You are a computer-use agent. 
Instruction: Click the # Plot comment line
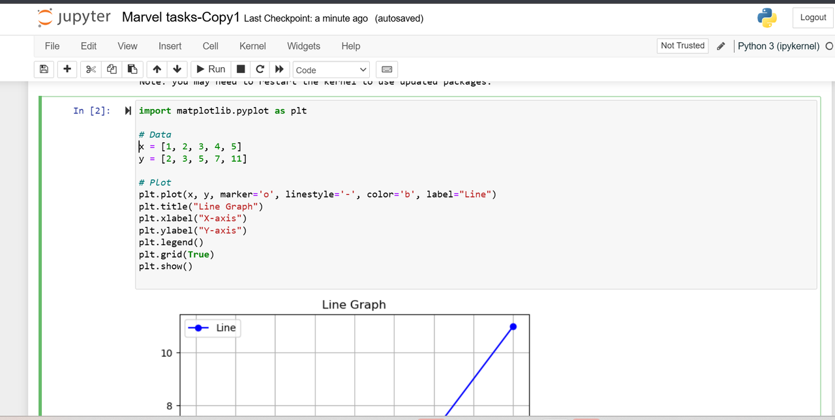coord(155,183)
